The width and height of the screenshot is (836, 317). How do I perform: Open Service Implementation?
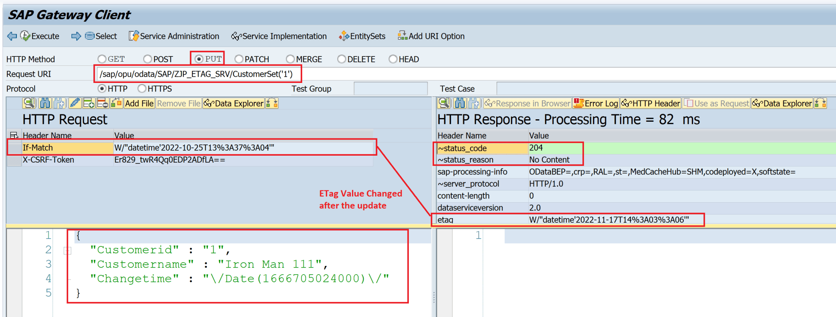(x=279, y=36)
